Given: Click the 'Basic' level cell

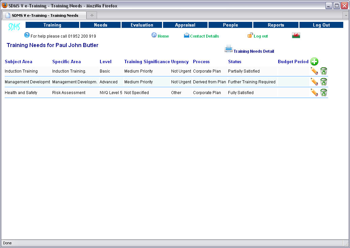Looking at the screenshot, I should point(105,71).
